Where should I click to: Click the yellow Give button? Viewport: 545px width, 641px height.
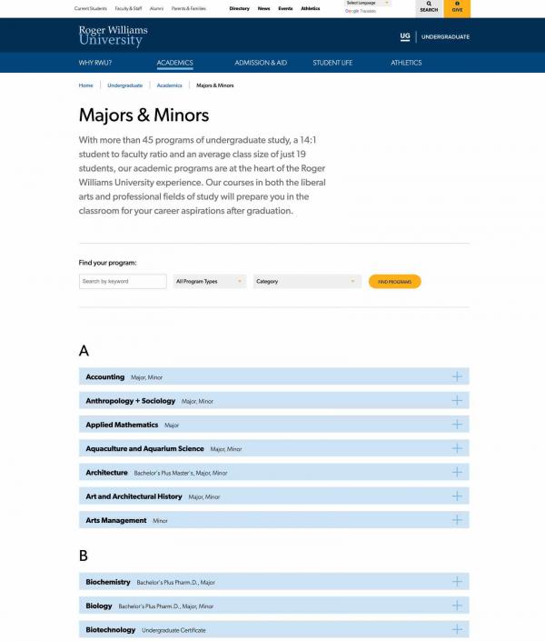pos(457,8)
